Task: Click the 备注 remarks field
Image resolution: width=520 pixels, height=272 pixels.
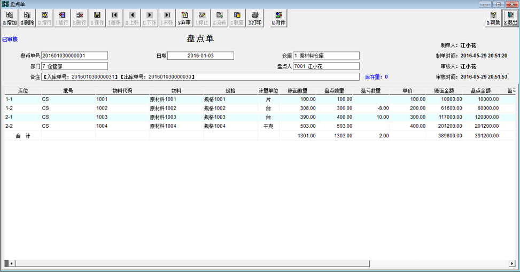Action: [x=200, y=77]
